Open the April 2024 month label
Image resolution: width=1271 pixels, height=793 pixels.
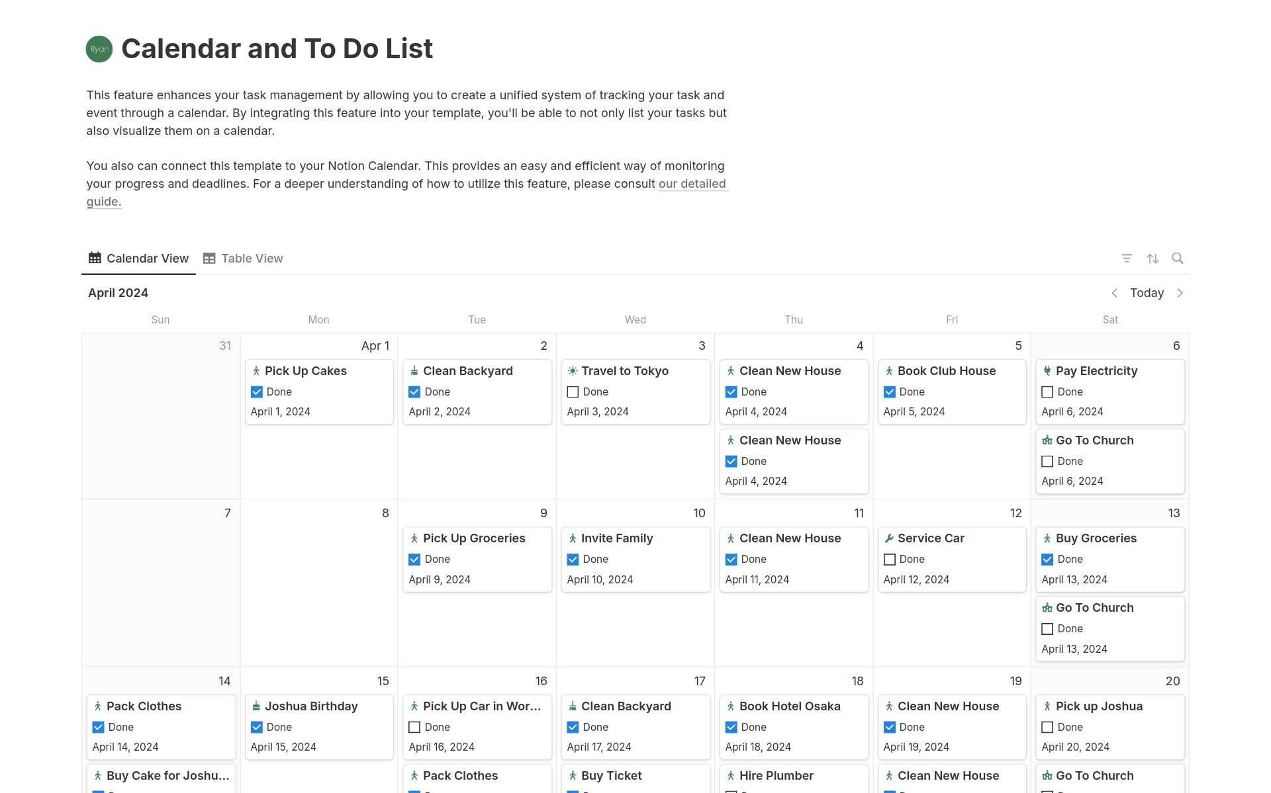pos(118,293)
